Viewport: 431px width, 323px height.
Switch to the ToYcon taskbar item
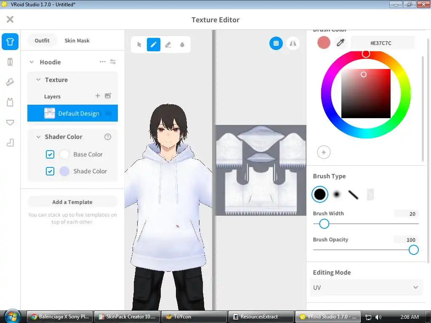point(194,317)
